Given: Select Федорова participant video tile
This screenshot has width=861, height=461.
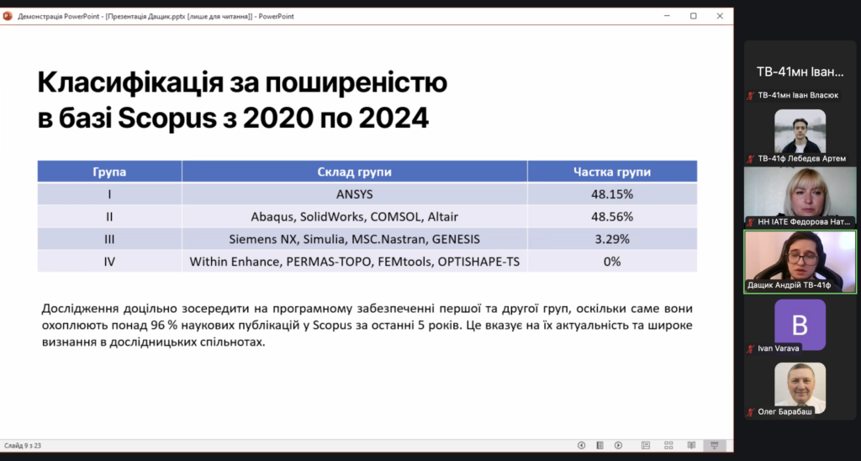Looking at the screenshot, I should coord(800,197).
